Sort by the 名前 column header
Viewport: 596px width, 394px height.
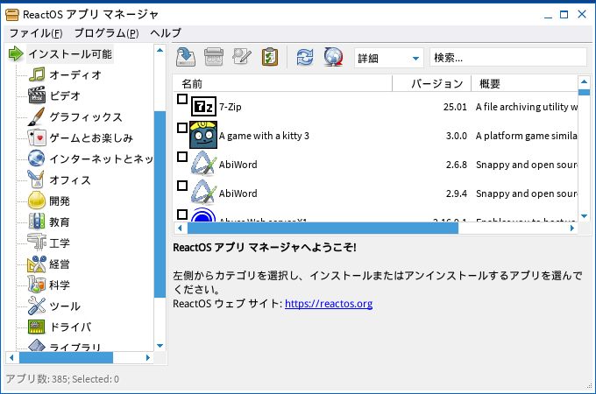click(x=282, y=83)
